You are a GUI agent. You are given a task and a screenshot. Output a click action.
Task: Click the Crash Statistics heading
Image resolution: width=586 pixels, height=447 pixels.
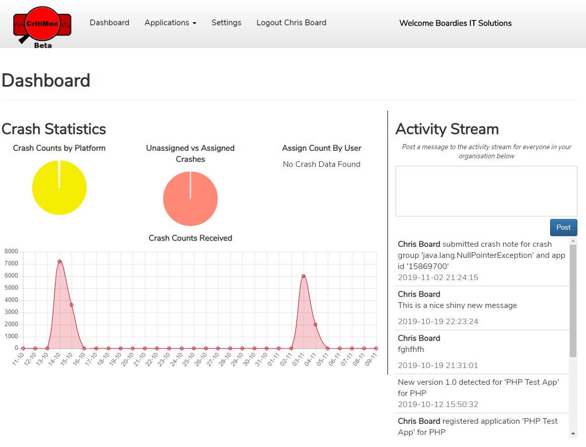pyautogui.click(x=54, y=129)
